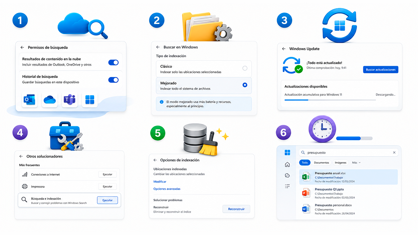
Task: Go back from Windows Update panel
Action: click(283, 49)
